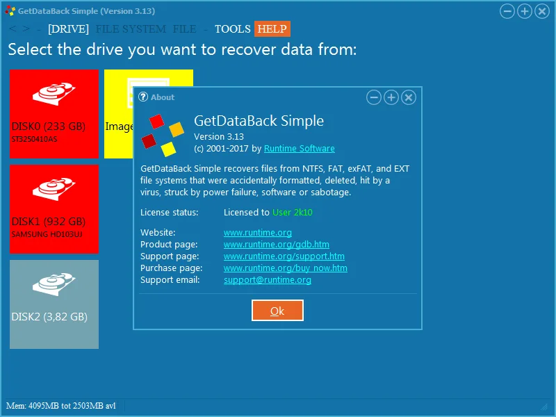Image resolution: width=556 pixels, height=417 pixels.
Task: Close the About dialog with X button
Action: click(409, 97)
